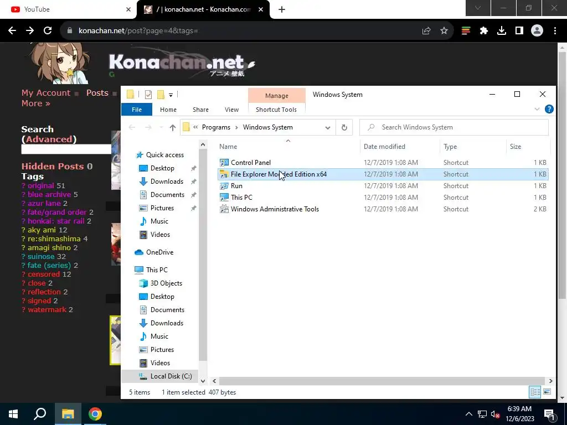Image resolution: width=567 pixels, height=425 pixels.
Task: Click Posts link on Konachan
Action: (97, 93)
